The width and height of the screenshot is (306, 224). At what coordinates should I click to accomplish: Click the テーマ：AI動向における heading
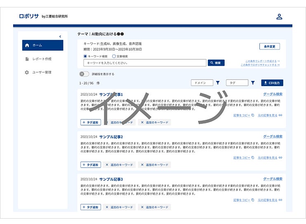point(101,34)
